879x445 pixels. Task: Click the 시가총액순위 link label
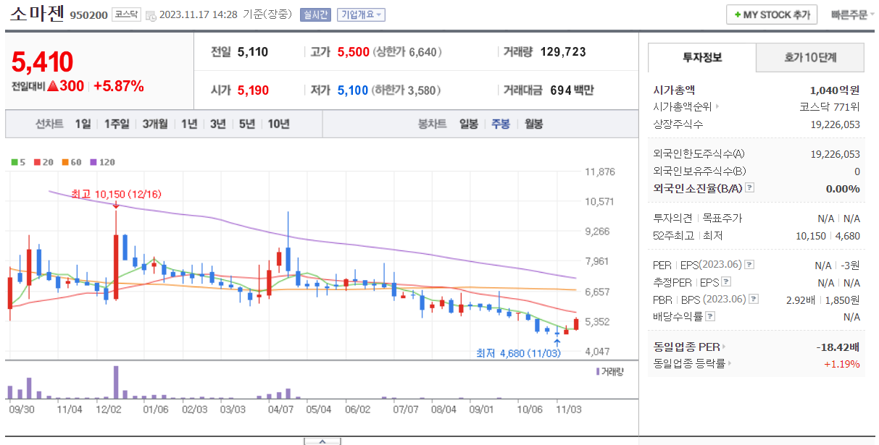(682, 107)
